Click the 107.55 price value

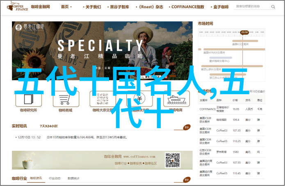[237, 163]
